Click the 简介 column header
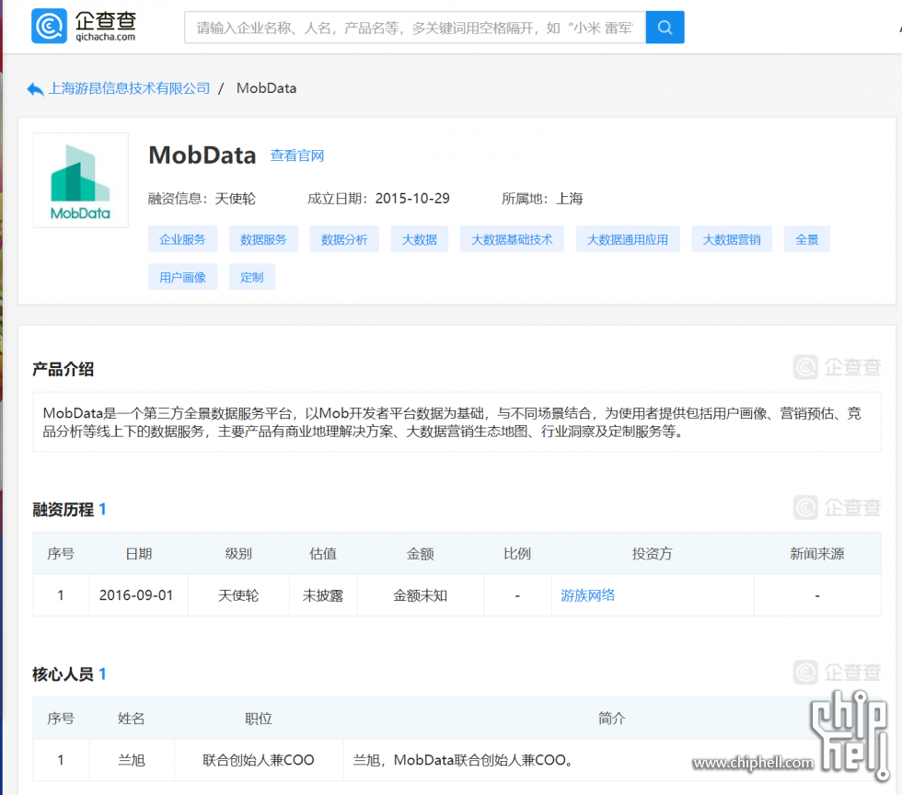The image size is (902, 795). (611, 719)
